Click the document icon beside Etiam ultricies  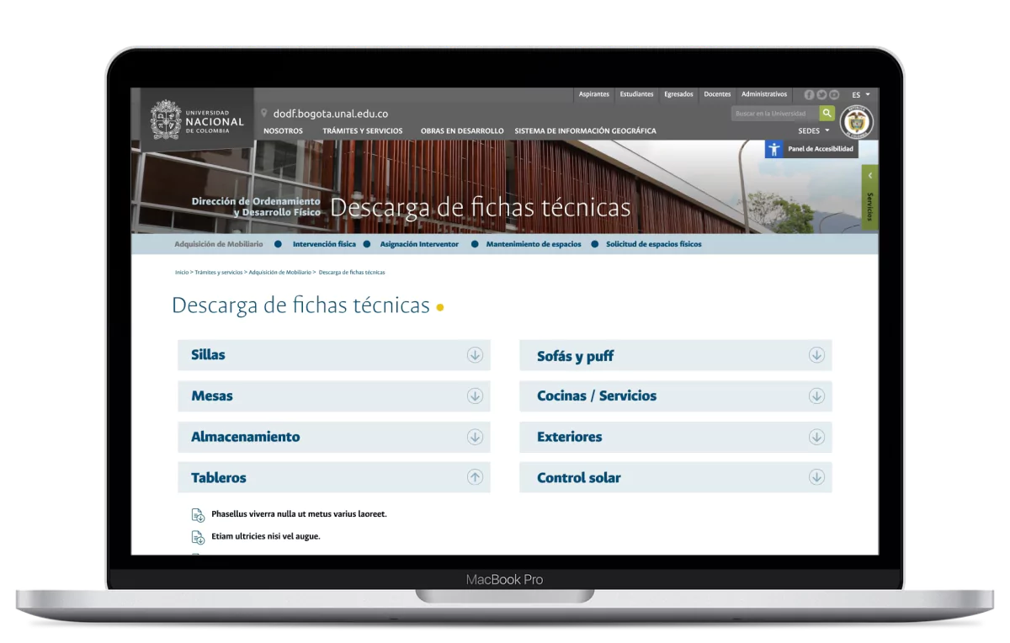(x=199, y=537)
